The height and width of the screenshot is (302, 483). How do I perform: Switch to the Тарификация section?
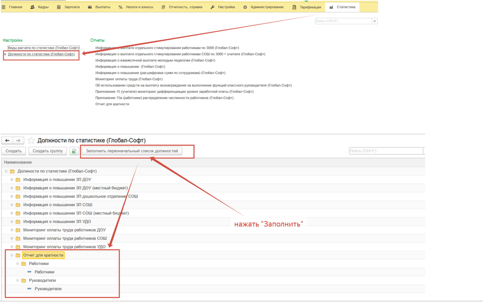[307, 7]
